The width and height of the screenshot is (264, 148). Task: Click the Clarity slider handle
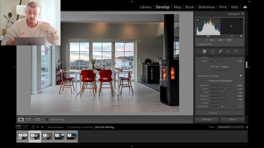pos(223,92)
